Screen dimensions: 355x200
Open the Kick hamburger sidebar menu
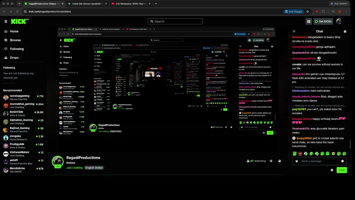pos(6,21)
